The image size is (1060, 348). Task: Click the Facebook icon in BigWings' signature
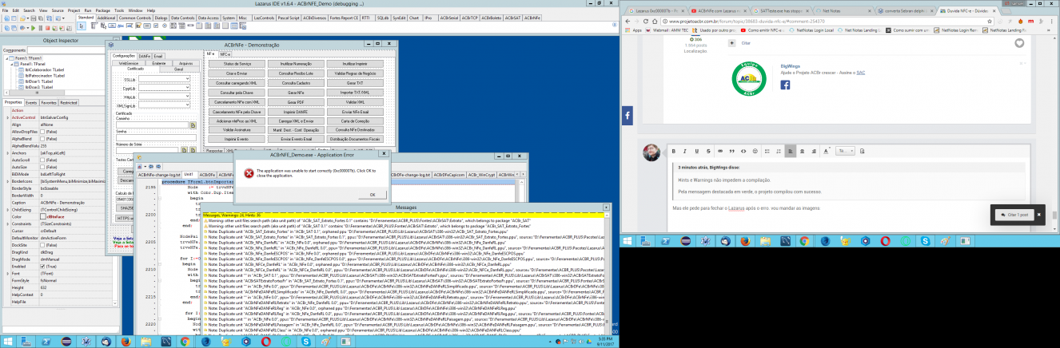pos(786,85)
